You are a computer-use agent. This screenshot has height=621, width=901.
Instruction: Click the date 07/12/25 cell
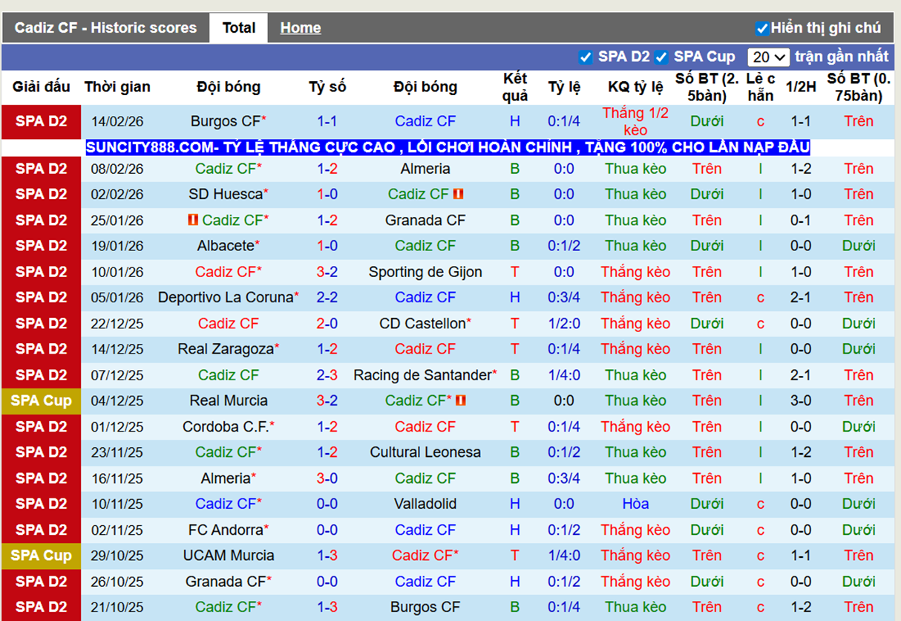(117, 374)
